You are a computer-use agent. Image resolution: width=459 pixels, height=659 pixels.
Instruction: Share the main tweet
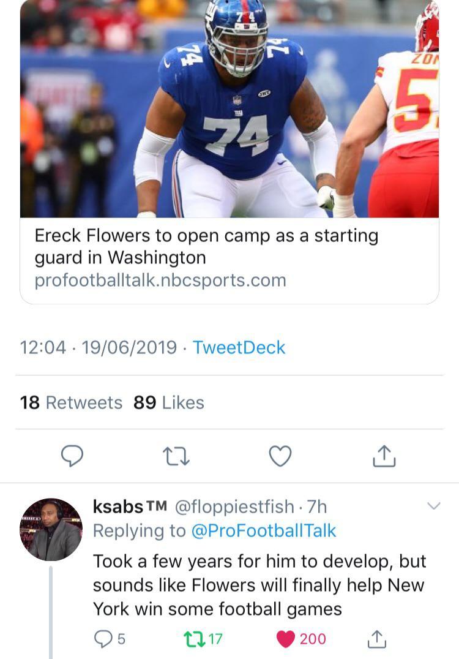384,456
